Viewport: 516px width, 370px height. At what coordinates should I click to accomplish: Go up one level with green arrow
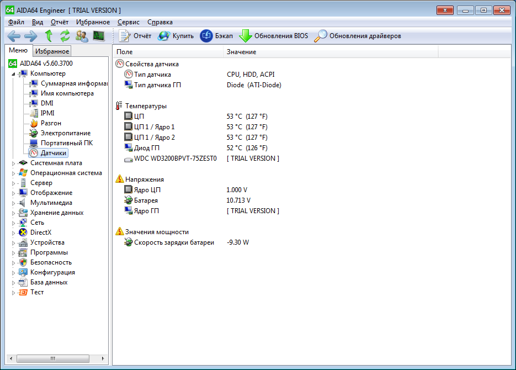(x=49, y=36)
